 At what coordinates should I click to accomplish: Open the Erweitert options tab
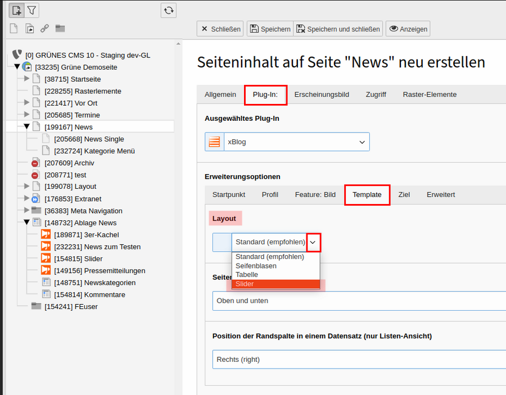(441, 195)
